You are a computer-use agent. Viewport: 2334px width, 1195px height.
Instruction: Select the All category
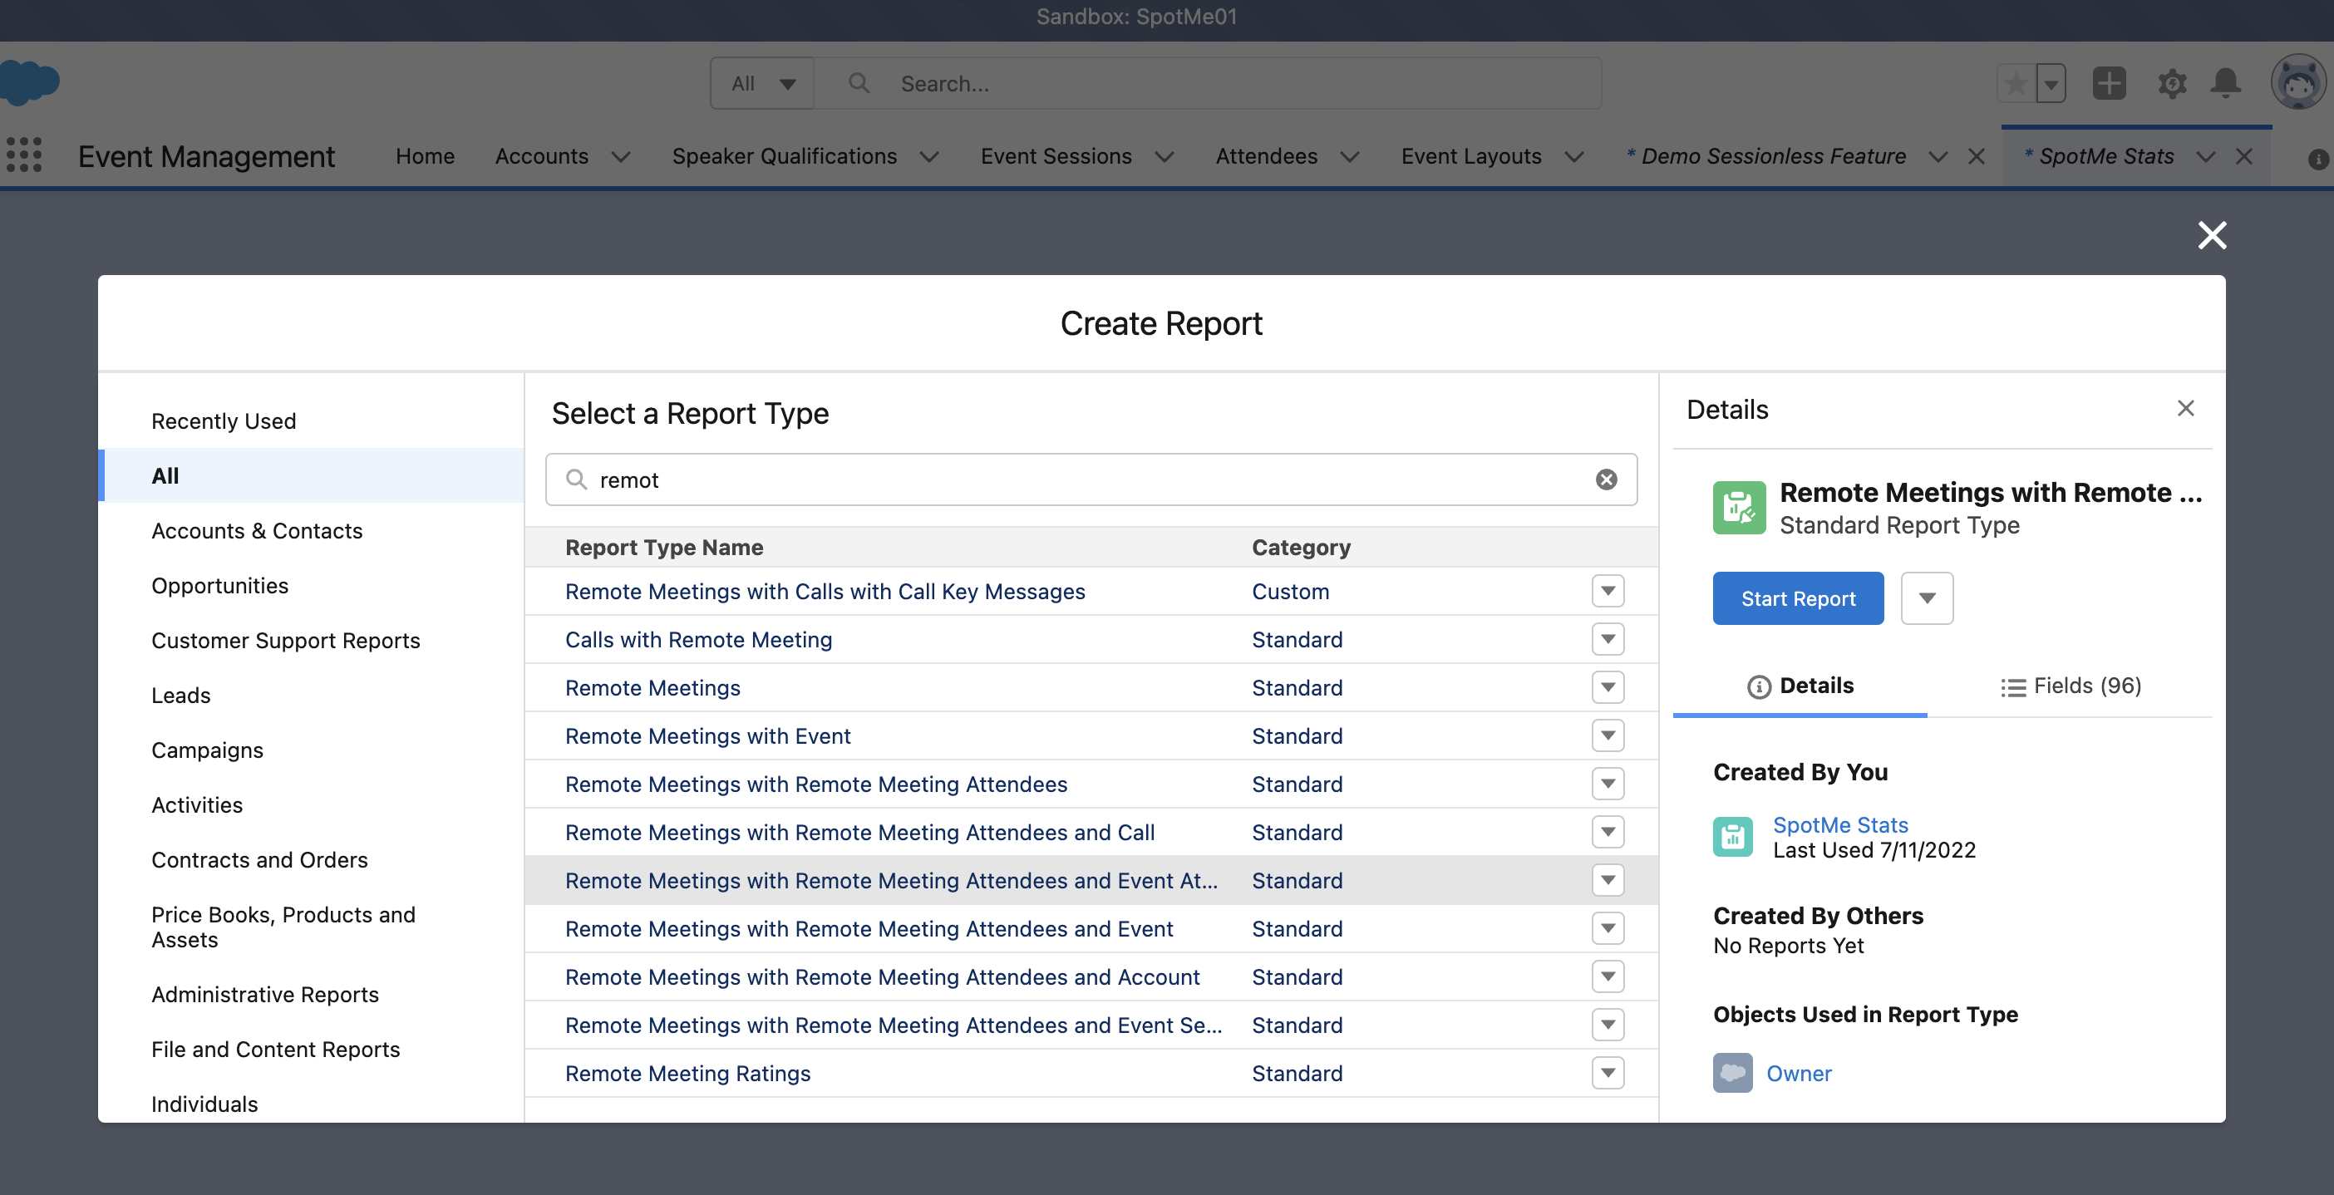(x=312, y=475)
